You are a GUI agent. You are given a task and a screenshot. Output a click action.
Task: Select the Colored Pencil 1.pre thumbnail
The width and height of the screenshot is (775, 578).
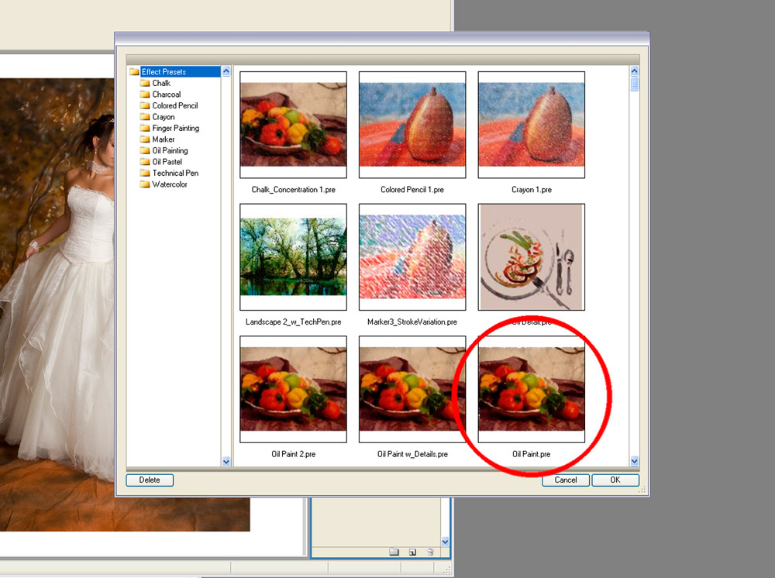[412, 125]
